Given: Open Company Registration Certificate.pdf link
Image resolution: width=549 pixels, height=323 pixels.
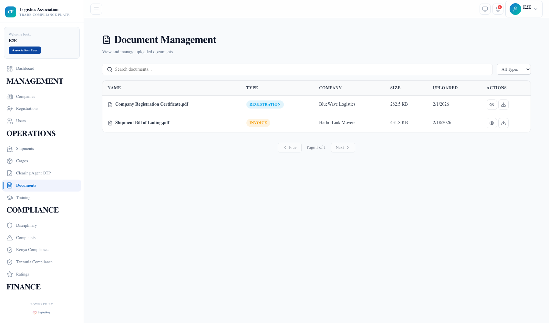Looking at the screenshot, I should pyautogui.click(x=152, y=104).
